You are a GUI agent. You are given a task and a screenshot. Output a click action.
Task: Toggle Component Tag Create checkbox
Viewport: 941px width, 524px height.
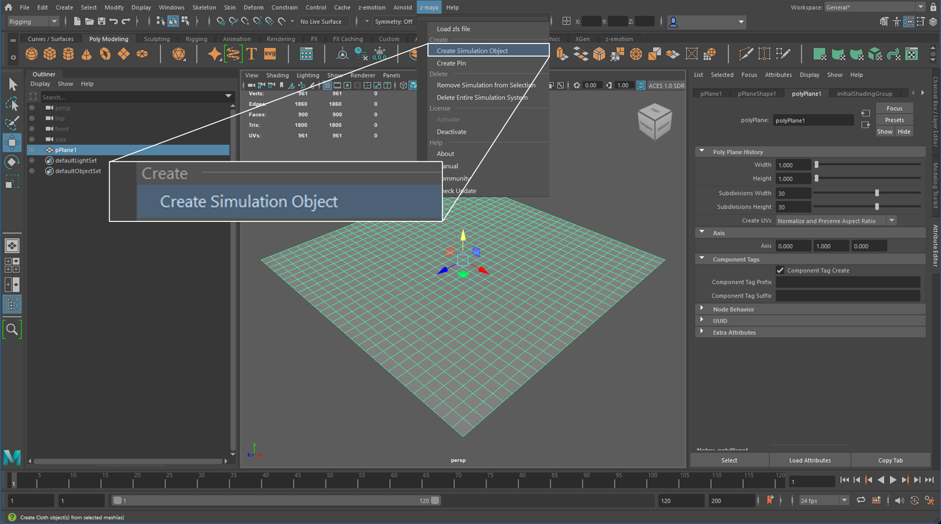coord(780,270)
